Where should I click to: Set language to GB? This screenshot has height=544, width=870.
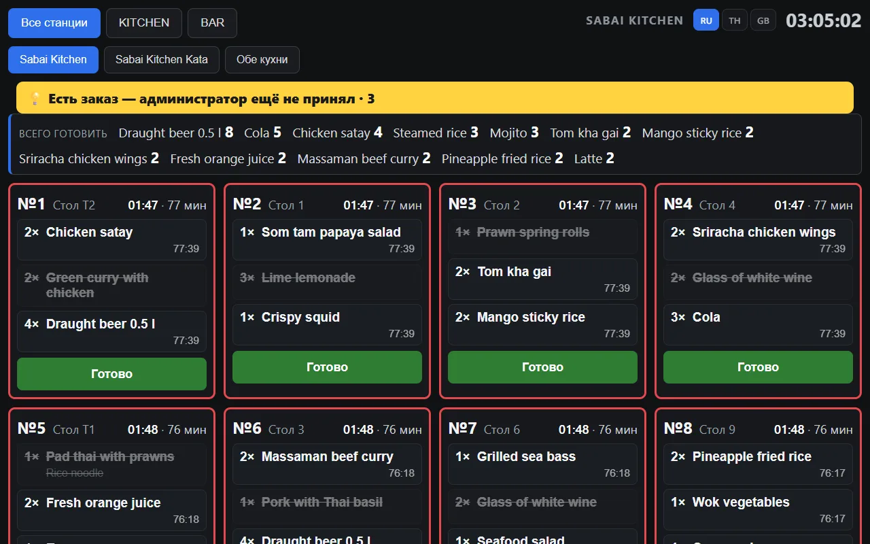point(763,20)
